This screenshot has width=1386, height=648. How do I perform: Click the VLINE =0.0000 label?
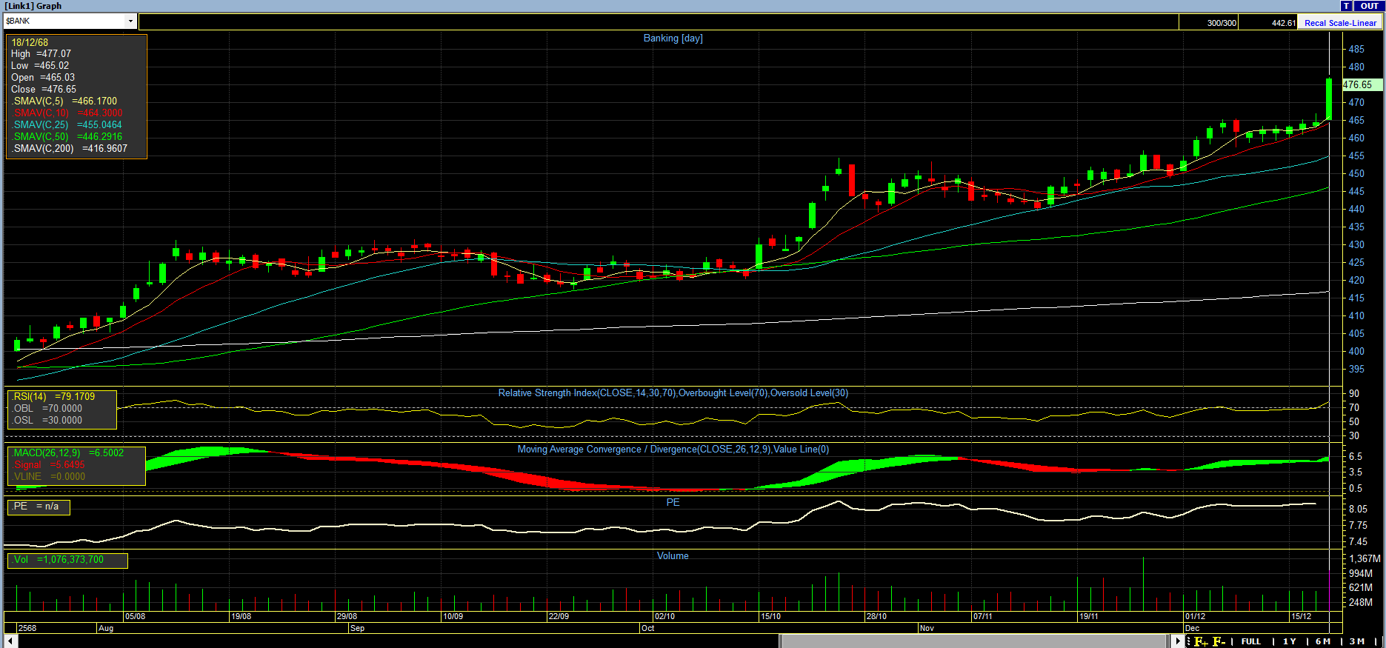(x=49, y=476)
